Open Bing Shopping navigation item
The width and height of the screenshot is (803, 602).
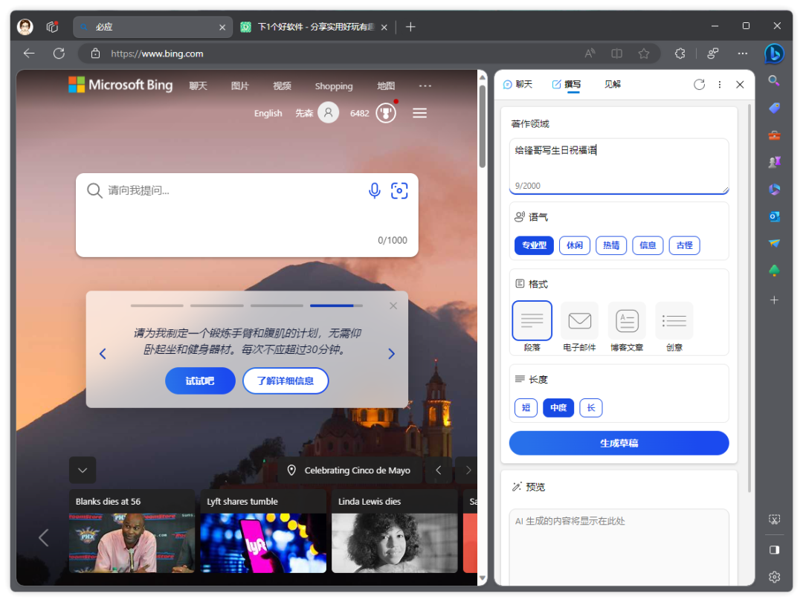pyautogui.click(x=334, y=86)
